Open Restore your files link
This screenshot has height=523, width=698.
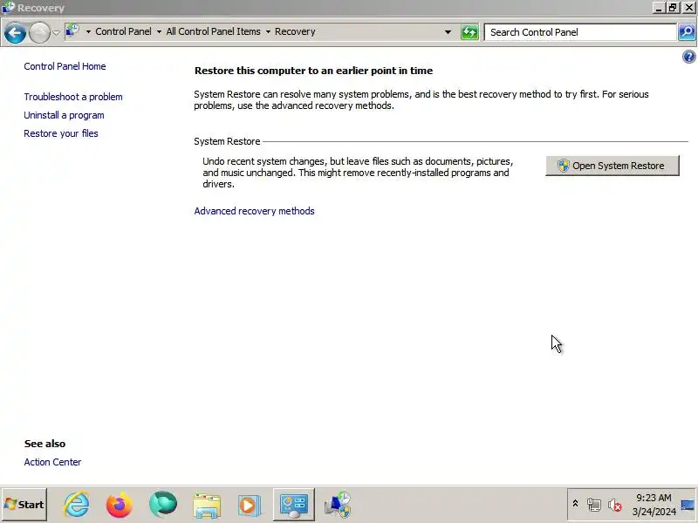tap(61, 133)
